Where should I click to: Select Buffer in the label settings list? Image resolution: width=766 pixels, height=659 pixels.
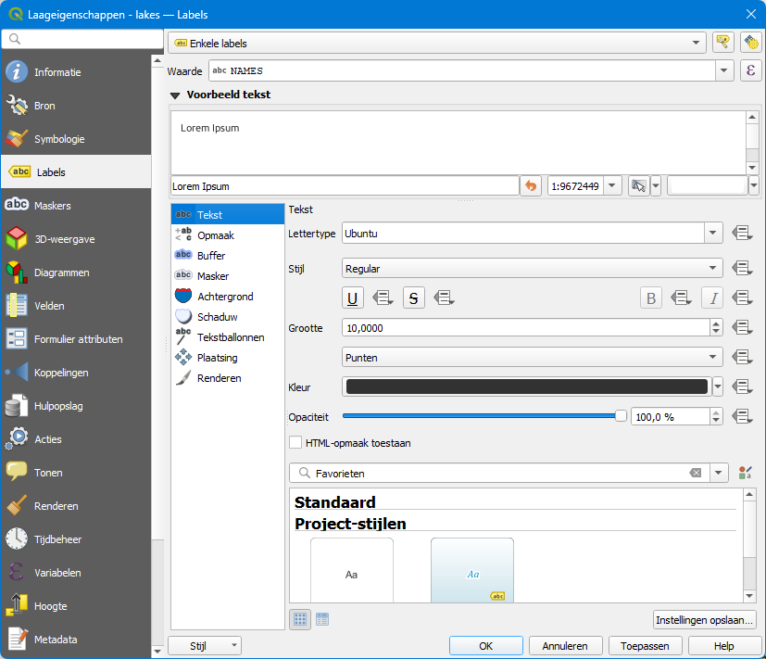211,256
